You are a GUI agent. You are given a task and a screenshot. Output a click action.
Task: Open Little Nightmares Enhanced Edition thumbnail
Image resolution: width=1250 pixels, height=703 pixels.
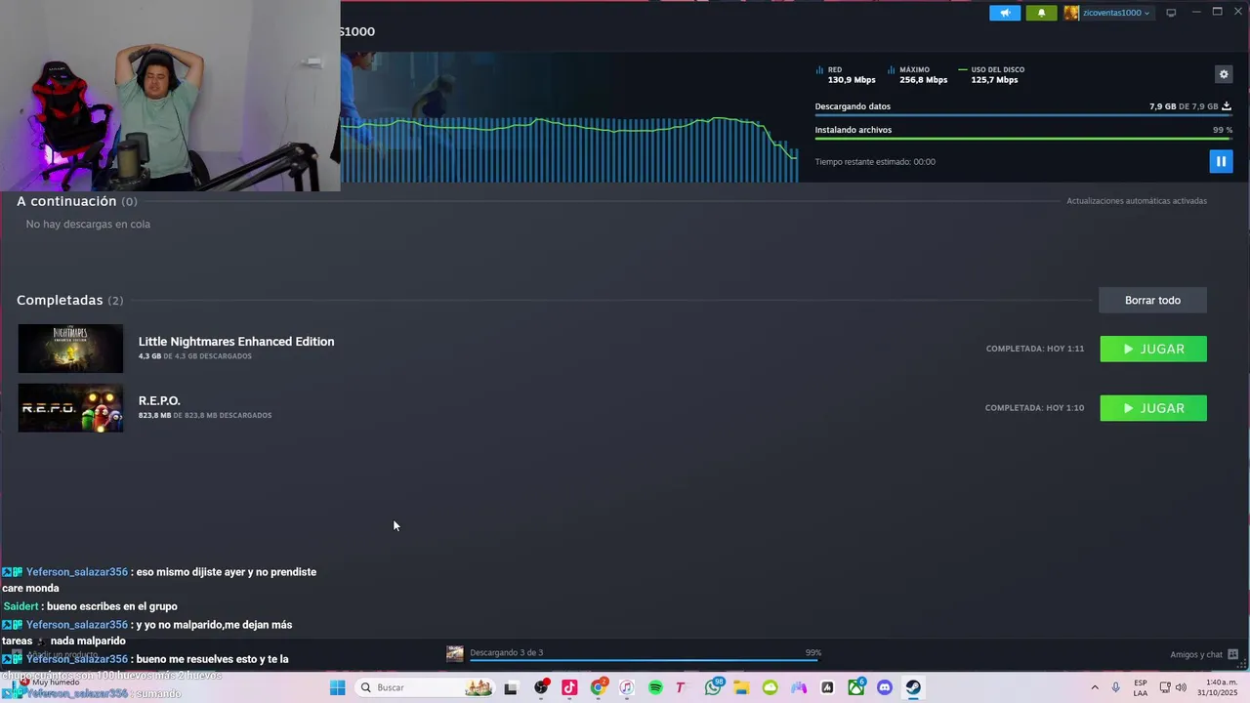tap(70, 349)
